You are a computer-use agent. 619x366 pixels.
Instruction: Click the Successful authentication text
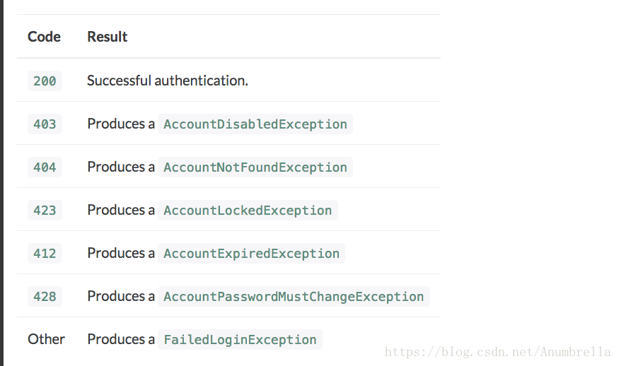168,81
